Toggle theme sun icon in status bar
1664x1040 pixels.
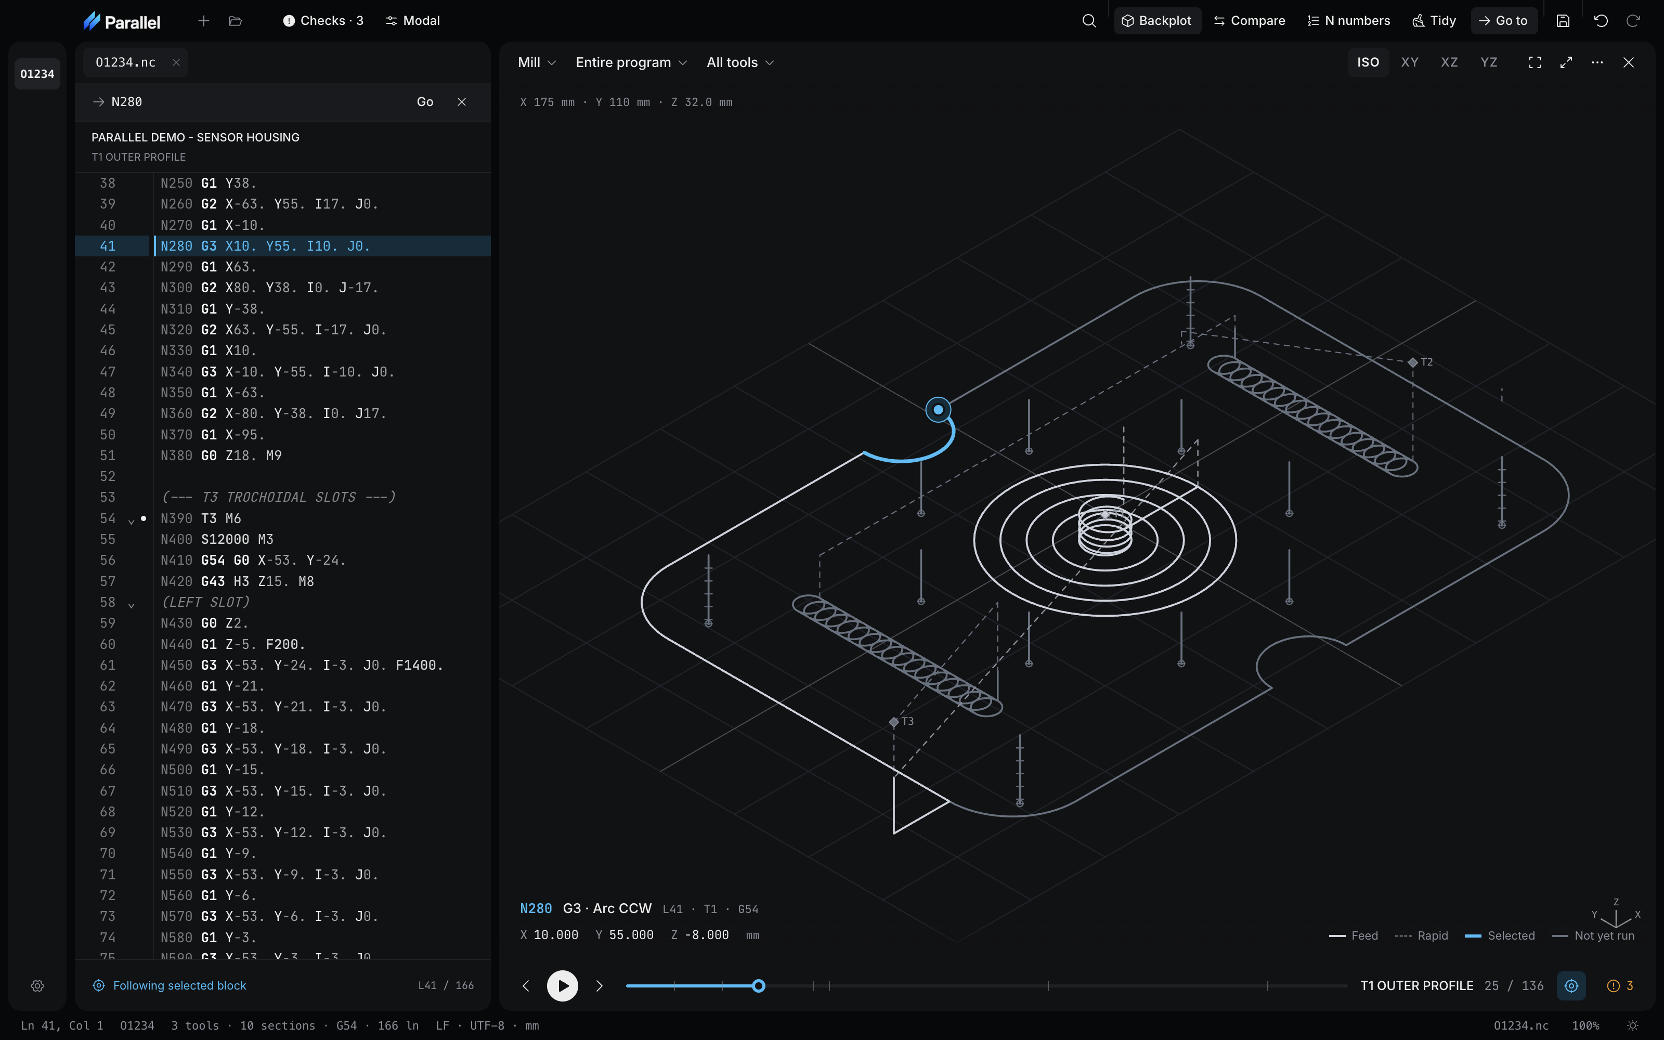tap(1633, 1025)
